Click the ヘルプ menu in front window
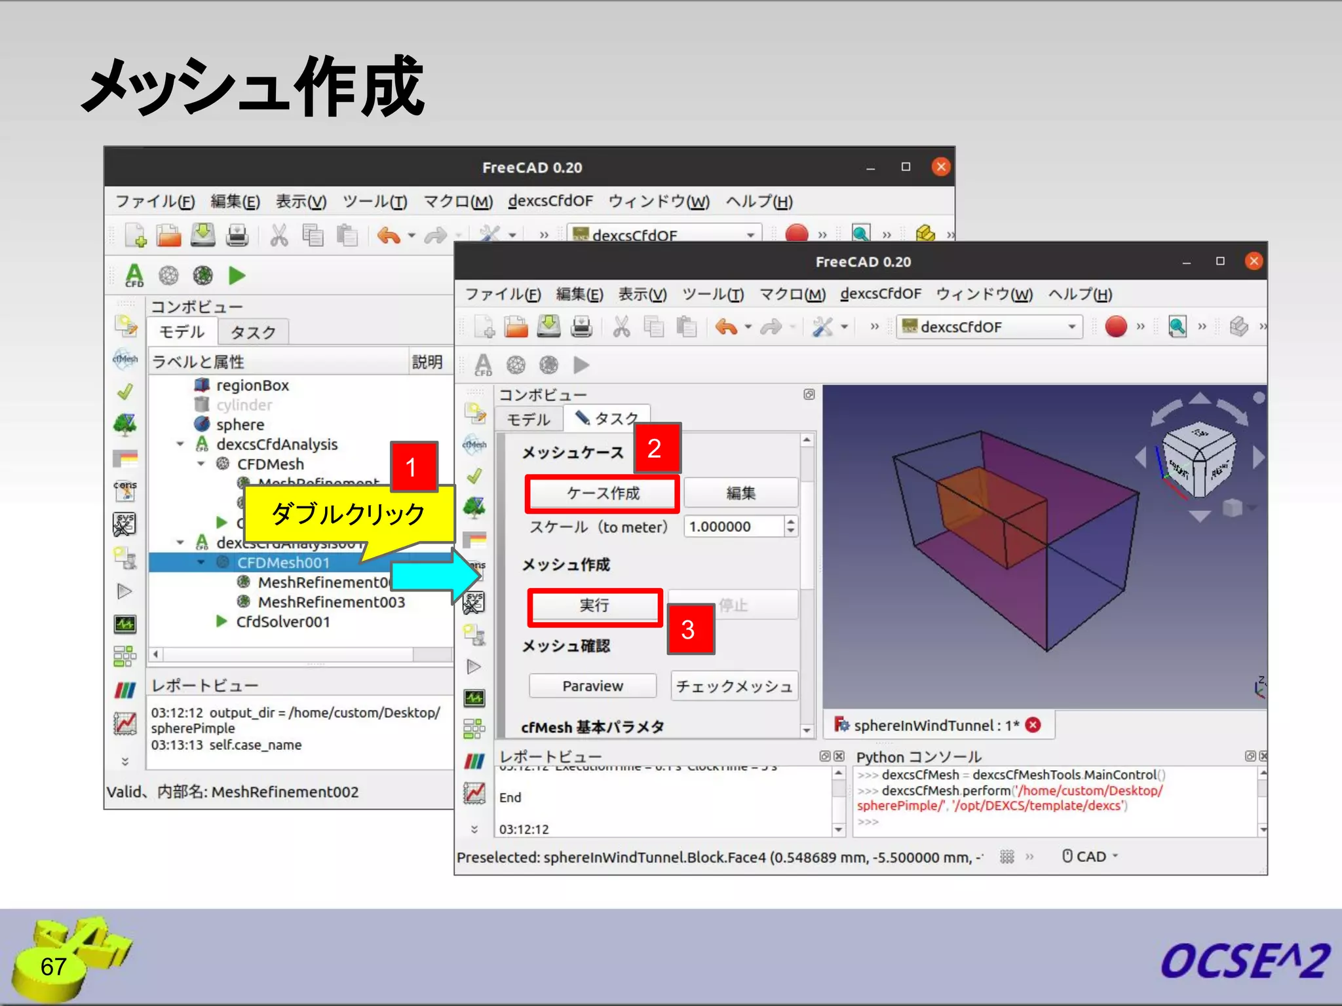The image size is (1342, 1006). click(x=1080, y=294)
